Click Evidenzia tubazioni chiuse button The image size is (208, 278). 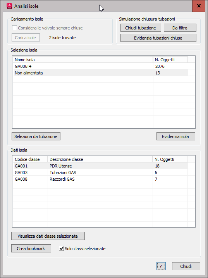158,38
